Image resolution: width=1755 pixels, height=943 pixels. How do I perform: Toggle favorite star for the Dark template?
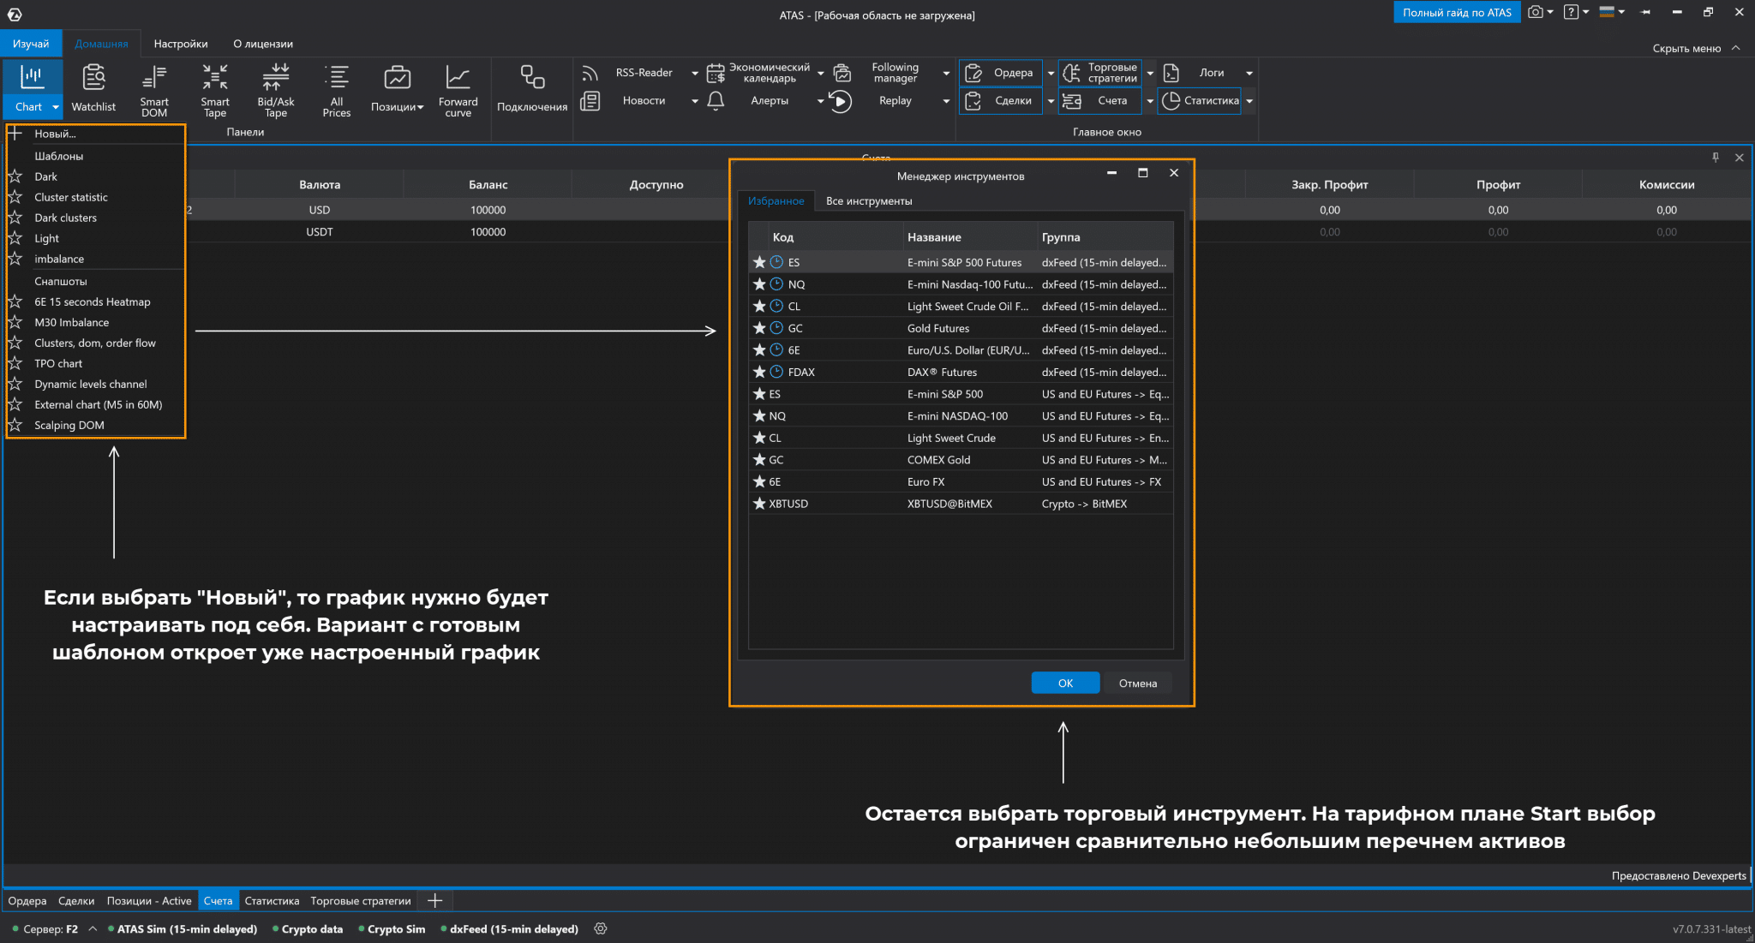pos(15,176)
